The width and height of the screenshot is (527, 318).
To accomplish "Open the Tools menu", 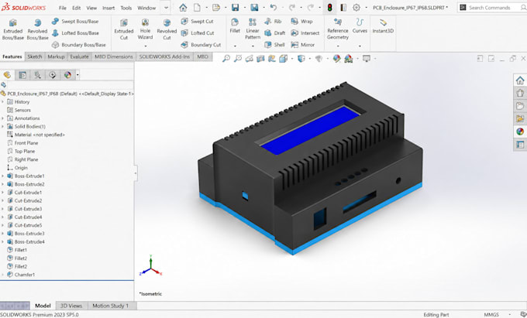I will (126, 8).
